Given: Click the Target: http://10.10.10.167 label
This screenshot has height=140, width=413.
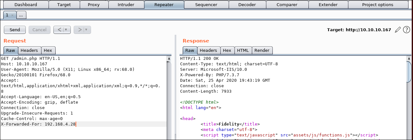Looking at the screenshot, I should (x=359, y=30).
